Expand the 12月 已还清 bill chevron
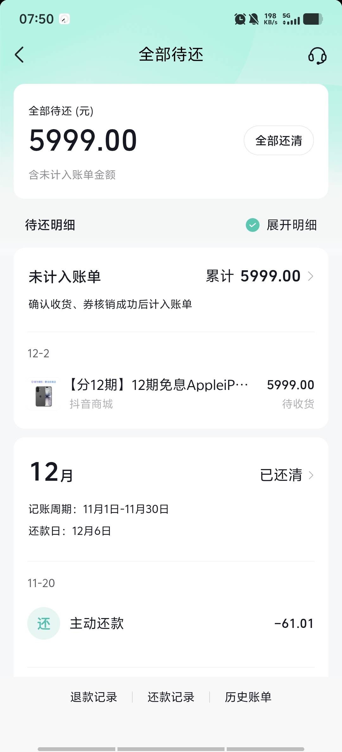This screenshot has width=342, height=752. click(x=311, y=475)
